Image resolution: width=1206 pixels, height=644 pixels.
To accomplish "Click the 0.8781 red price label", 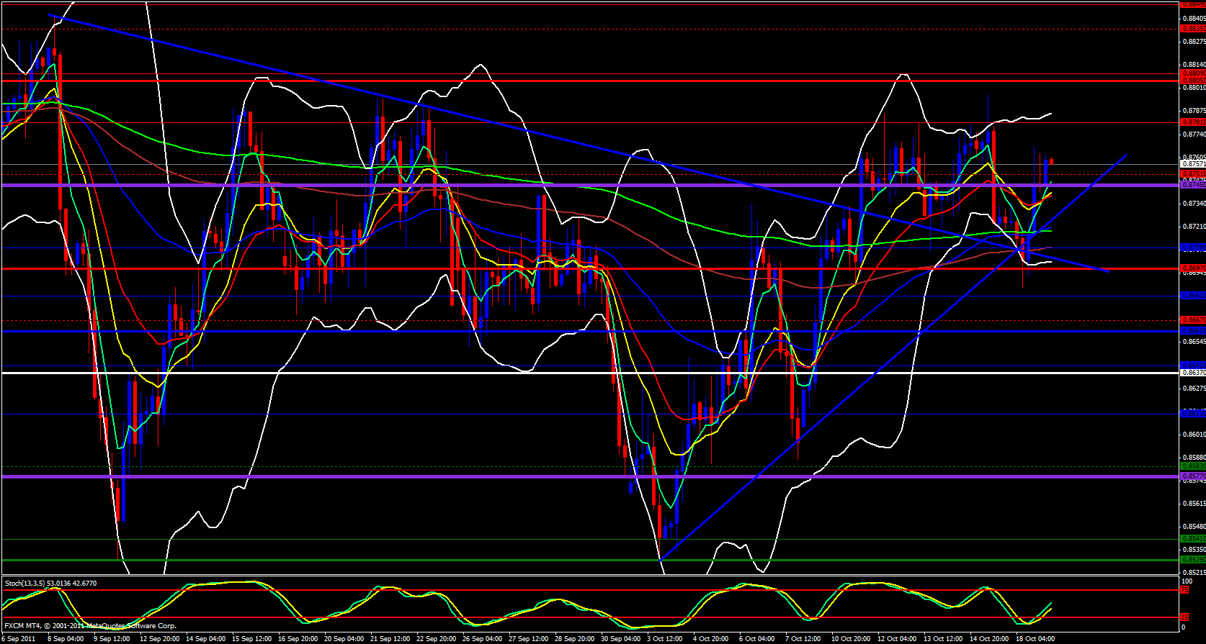I will tap(1193, 122).
